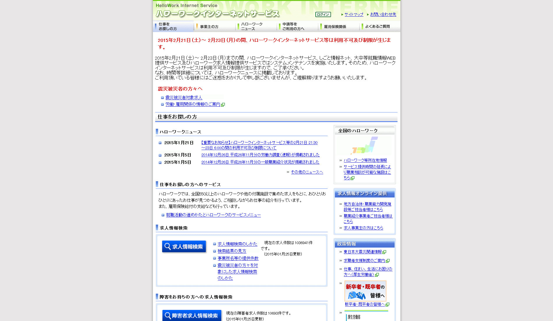The height and width of the screenshot is (321, 553).
Task: Open 求人事業主の方はこちら link
Action: (x=363, y=228)
